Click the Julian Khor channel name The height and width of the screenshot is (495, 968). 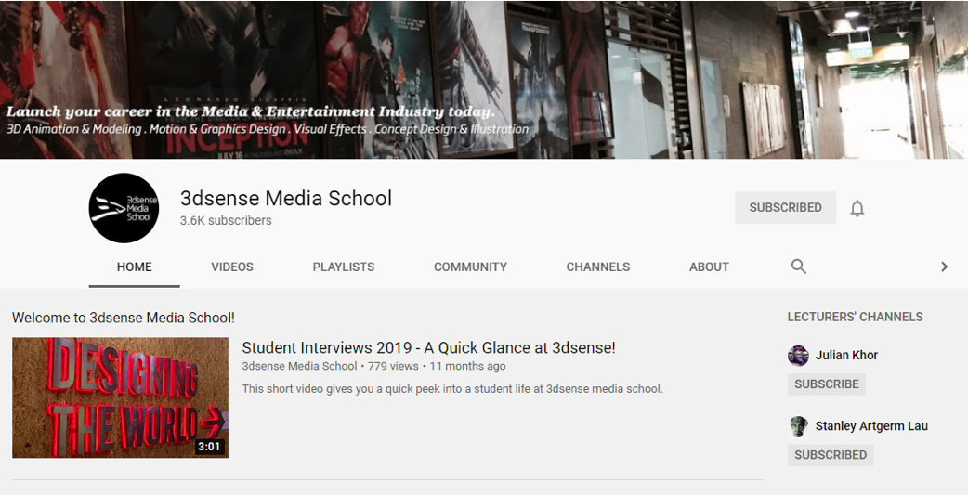[846, 356]
